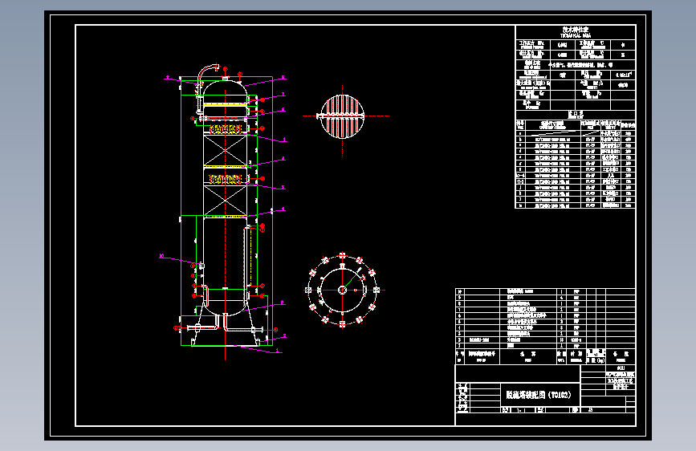This screenshot has width=696, height=451.
Task: Select the upper X-crossed packing section
Action: pyautogui.click(x=225, y=151)
